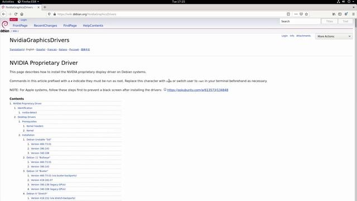Screen dimensions: 357x201
Task: Click the Wiki breadcrumb link
Action: click(15, 31)
